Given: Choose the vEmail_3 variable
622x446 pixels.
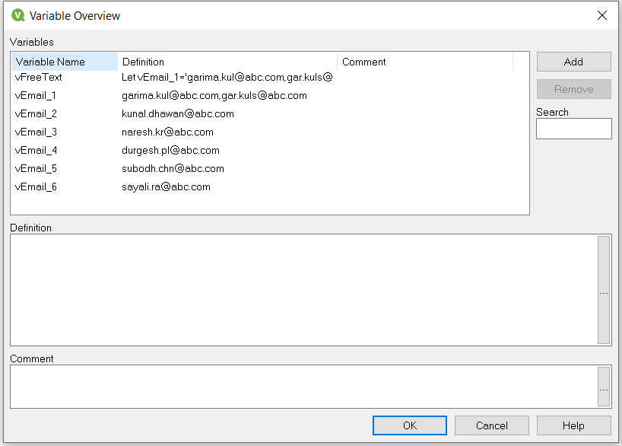Looking at the screenshot, I should click(x=36, y=132).
